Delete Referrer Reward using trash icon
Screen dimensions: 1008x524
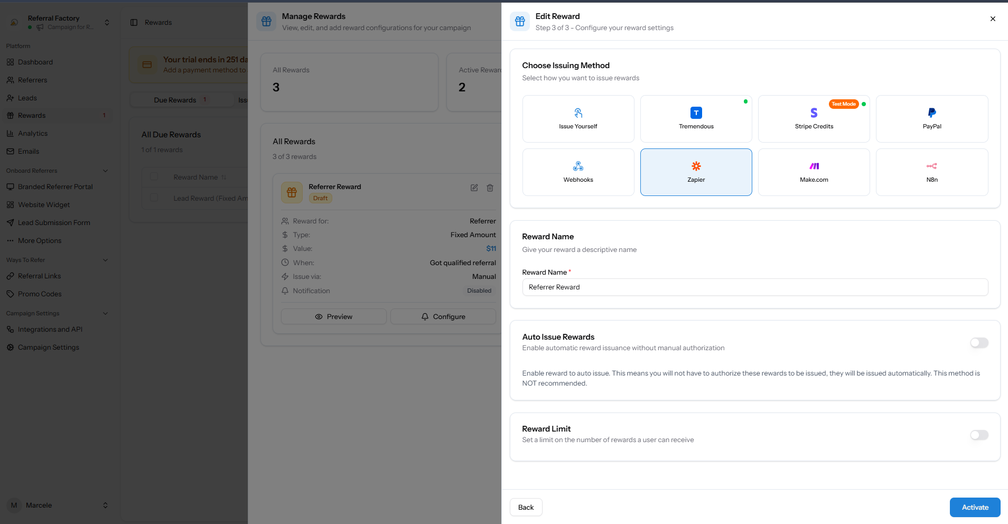click(490, 188)
